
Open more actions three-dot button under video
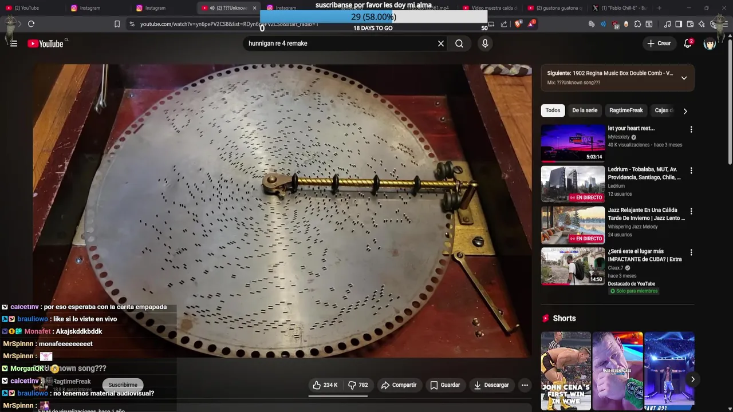coord(525,385)
